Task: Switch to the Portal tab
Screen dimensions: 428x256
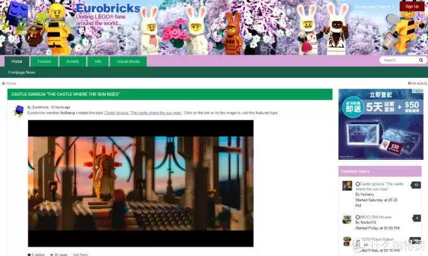Action: [x=16, y=62]
